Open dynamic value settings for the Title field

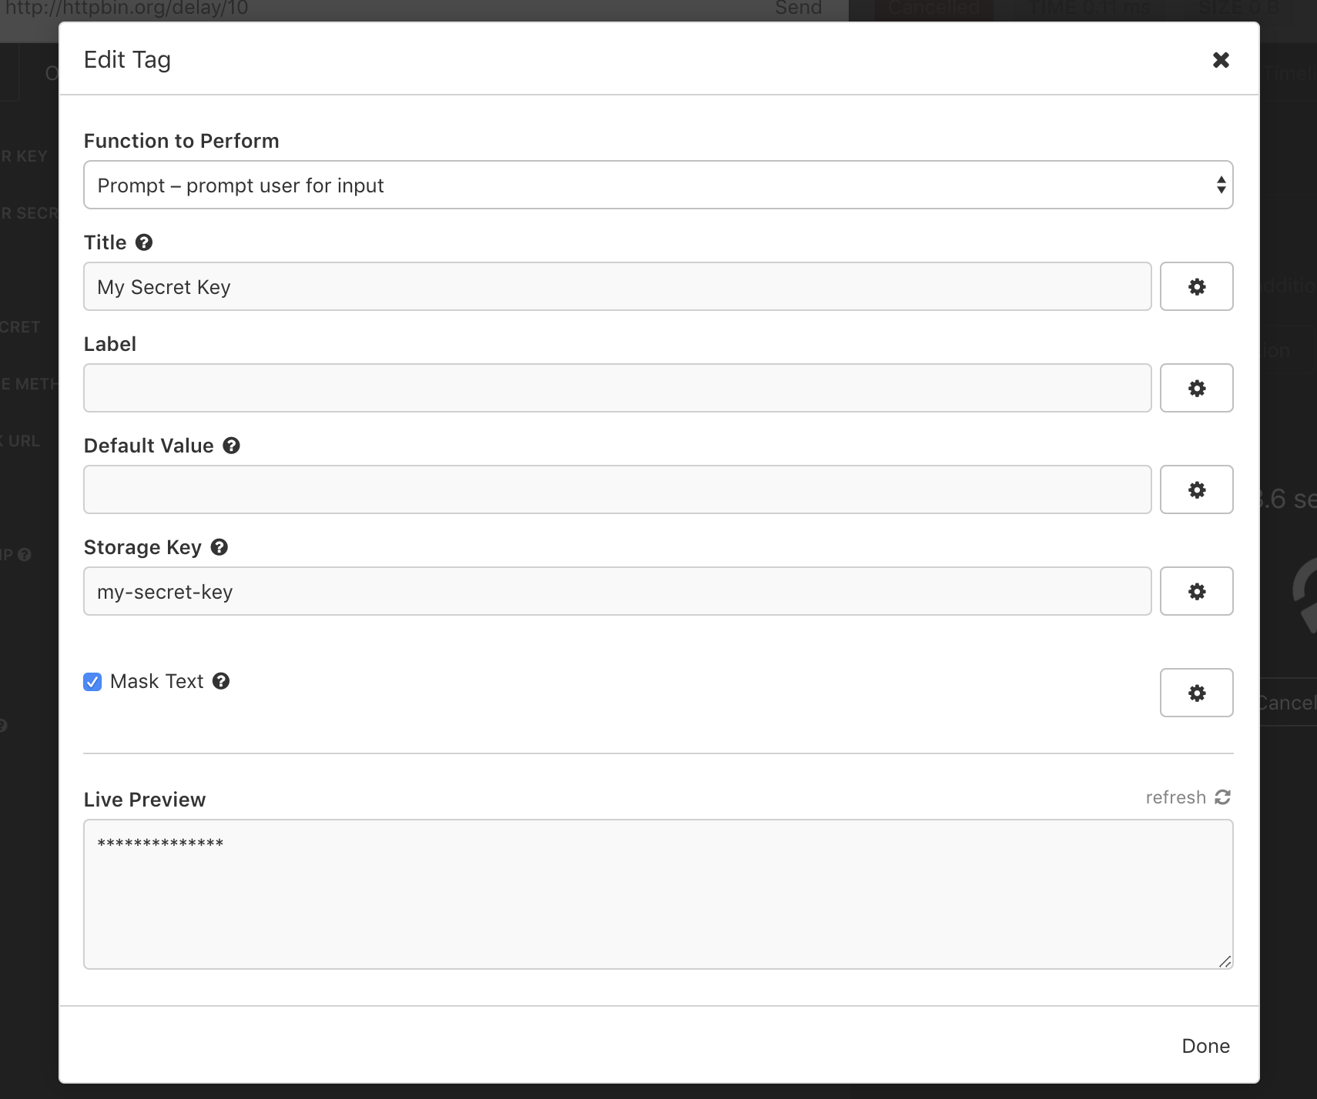coord(1196,286)
